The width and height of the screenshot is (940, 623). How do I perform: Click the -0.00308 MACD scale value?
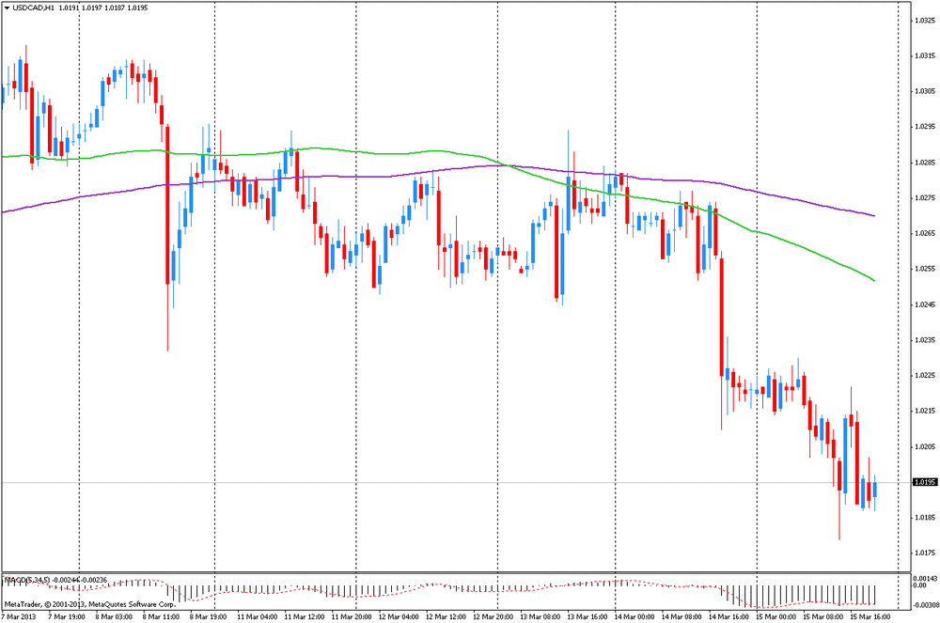click(x=926, y=605)
